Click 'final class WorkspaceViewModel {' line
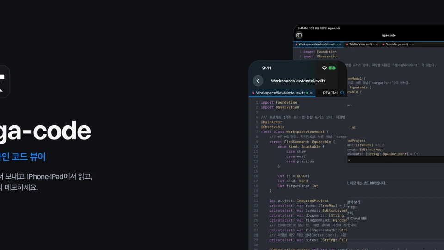 coord(295,132)
